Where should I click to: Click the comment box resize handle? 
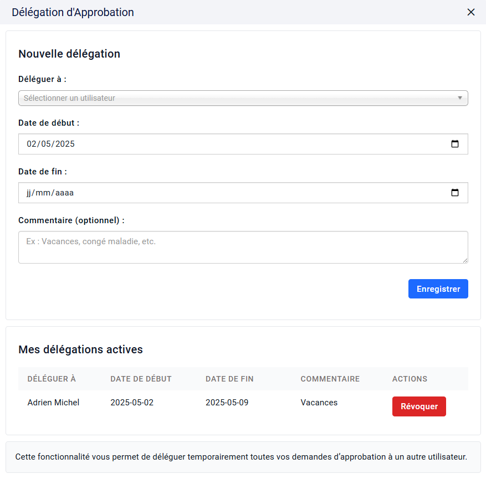[x=465, y=260]
